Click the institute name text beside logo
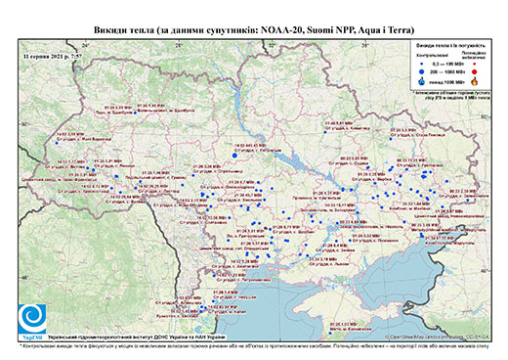Screen dimensions: 508x360 click(x=137, y=337)
